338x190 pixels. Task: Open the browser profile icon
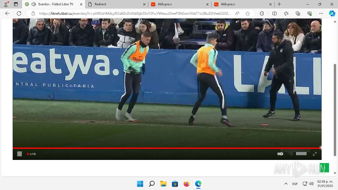pyautogui.click(x=6, y=4)
